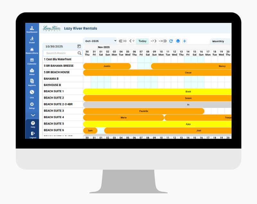Open the Inbox in the sidebar
The width and height of the screenshot is (257, 204).
click(x=32, y=71)
